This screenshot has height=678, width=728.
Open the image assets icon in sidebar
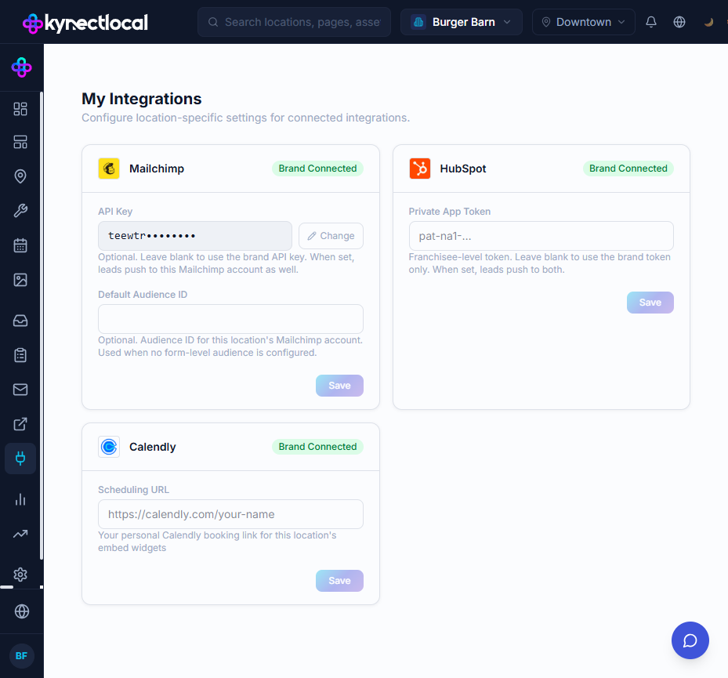(20, 280)
